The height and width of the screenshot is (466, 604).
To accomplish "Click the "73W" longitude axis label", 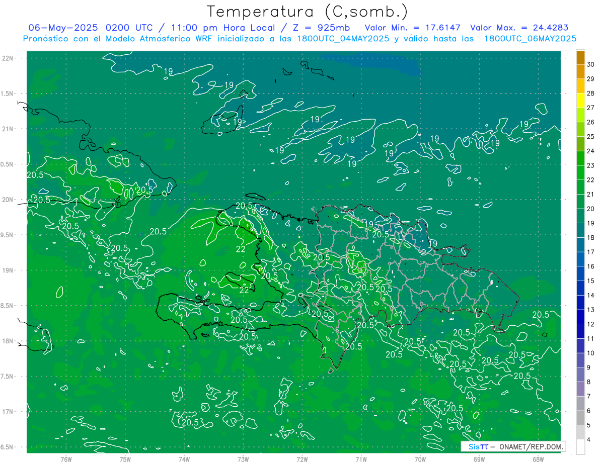I will point(243,459).
